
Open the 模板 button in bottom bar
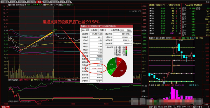(x=200, y=107)
